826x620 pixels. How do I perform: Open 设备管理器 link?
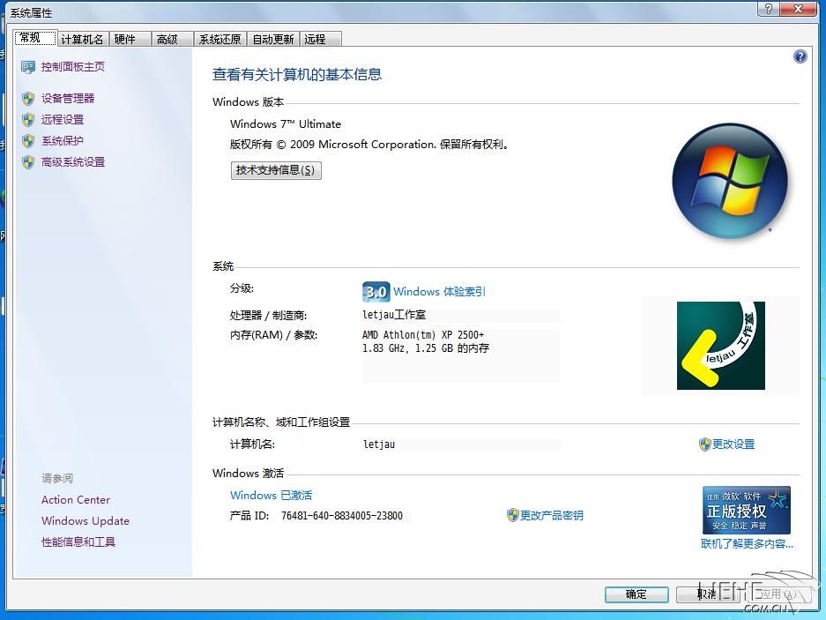[68, 99]
